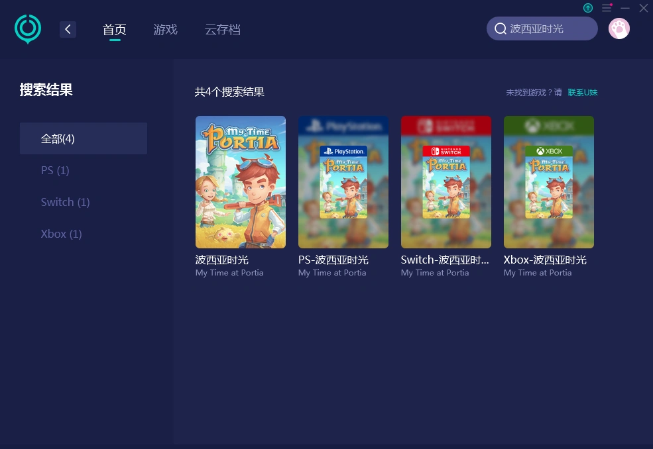653x449 pixels.
Task: Click the Xbox-波西亚时光 title text
Action: coord(545,260)
